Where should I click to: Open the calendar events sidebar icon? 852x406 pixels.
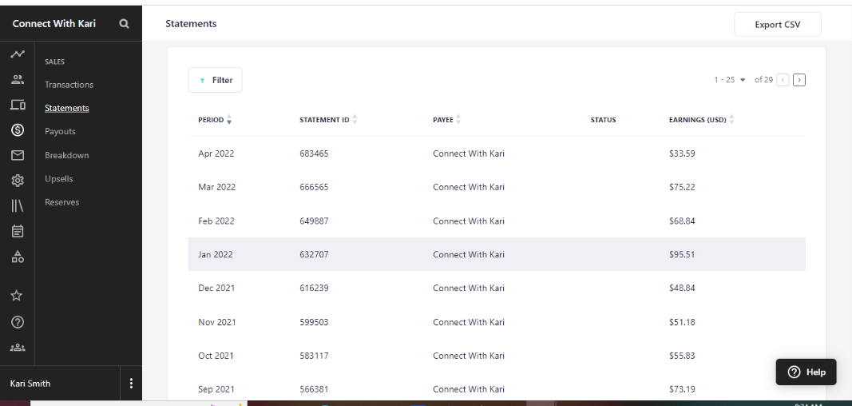[x=18, y=231]
